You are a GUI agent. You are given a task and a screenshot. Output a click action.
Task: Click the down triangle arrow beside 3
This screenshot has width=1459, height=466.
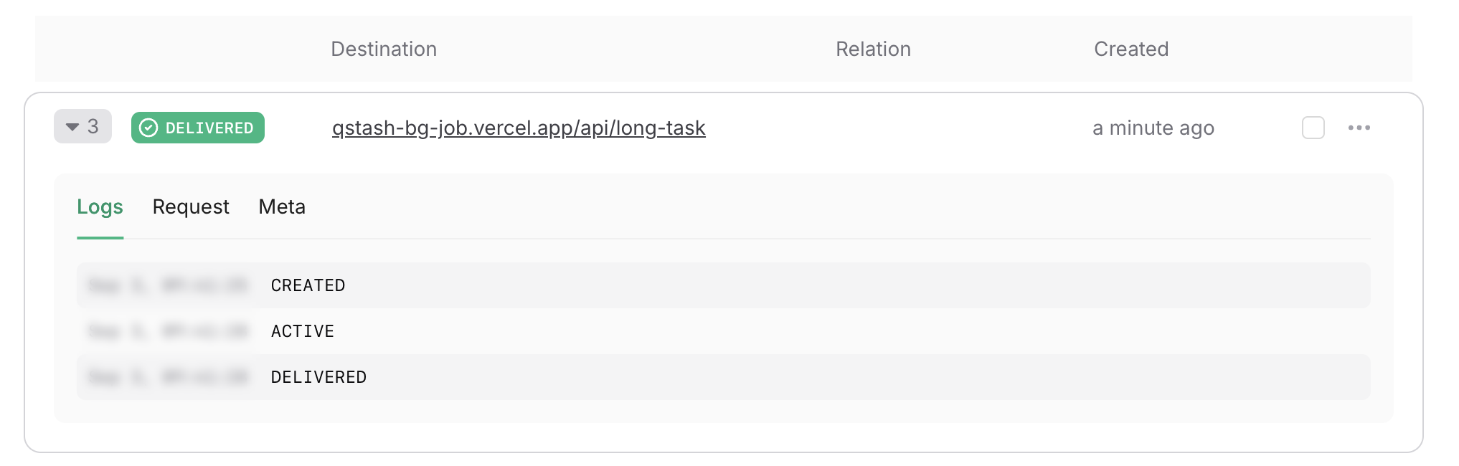tap(72, 127)
